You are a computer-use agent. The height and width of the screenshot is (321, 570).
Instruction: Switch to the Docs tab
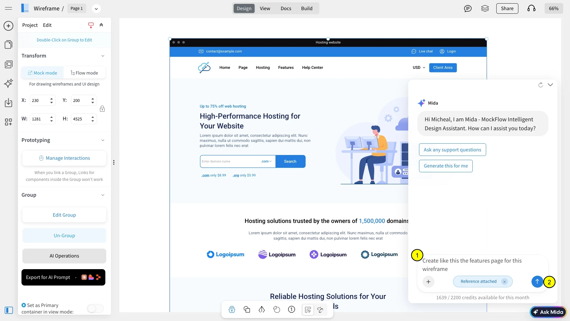click(x=286, y=9)
